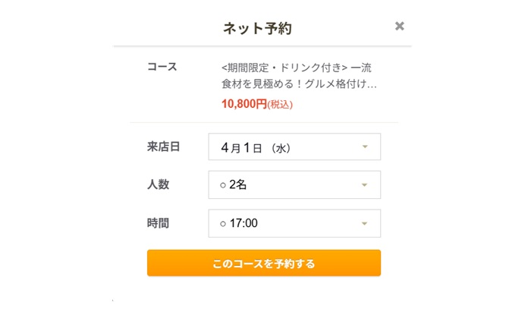Click the 一流 text ending the first course line

361,67
